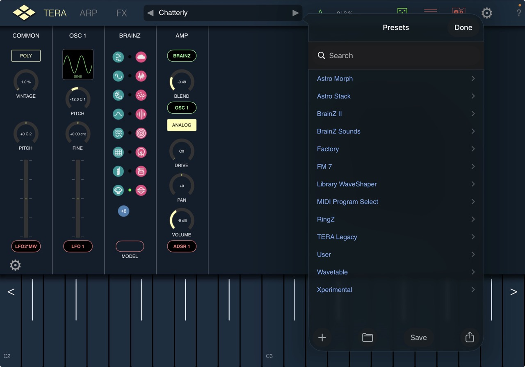Toggle the BRAINZ source pill in AMP
The image size is (525, 367).
pos(182,56)
